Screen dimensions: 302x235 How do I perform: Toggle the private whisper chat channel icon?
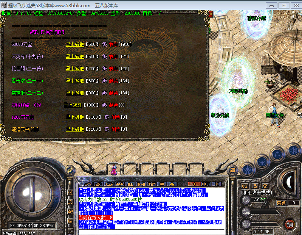[71, 211]
